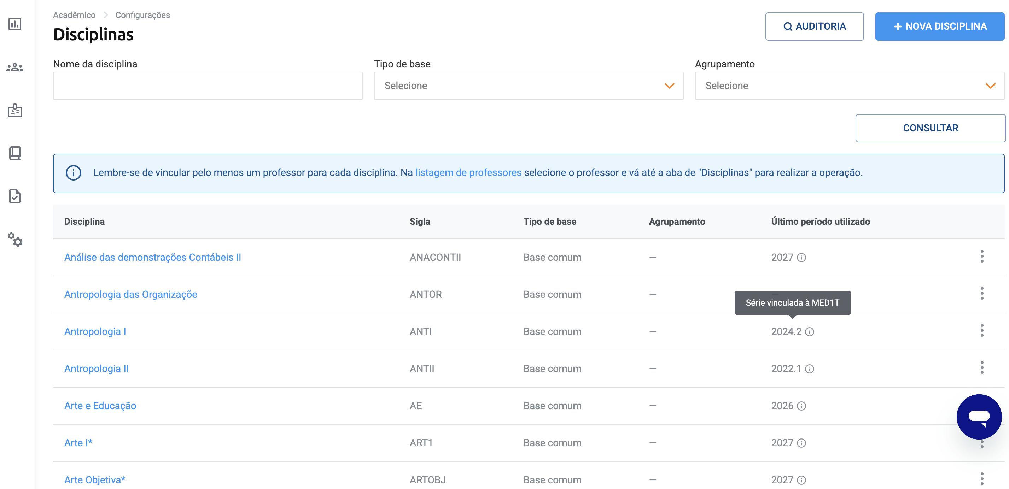Image resolution: width=1009 pixels, height=489 pixels.
Task: Open Arte Objetiva* discipline
Action: (95, 481)
